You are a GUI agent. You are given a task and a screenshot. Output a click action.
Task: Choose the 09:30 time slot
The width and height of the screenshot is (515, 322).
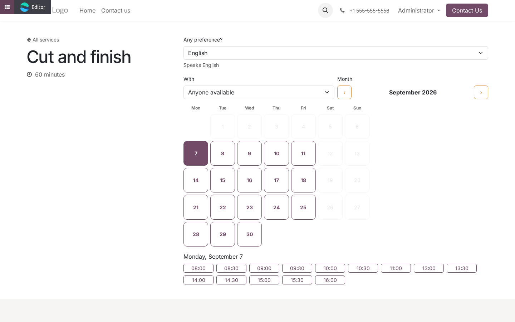point(297,268)
